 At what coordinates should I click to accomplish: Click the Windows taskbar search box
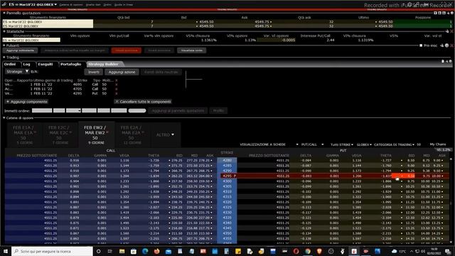tap(52, 251)
